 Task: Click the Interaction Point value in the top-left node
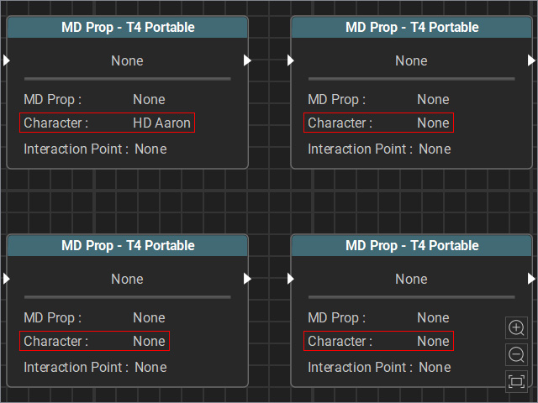[x=150, y=149]
